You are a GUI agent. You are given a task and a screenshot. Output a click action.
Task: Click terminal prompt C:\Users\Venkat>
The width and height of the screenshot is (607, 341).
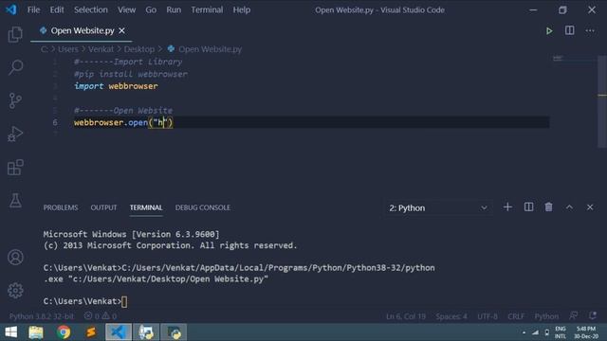click(83, 301)
